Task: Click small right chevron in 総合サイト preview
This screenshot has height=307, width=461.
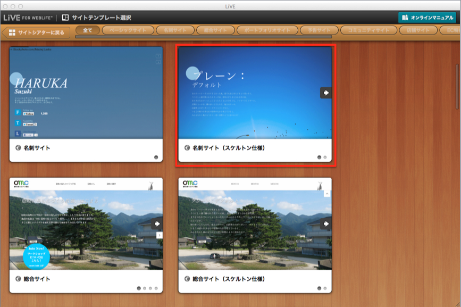Action: coord(160,235)
